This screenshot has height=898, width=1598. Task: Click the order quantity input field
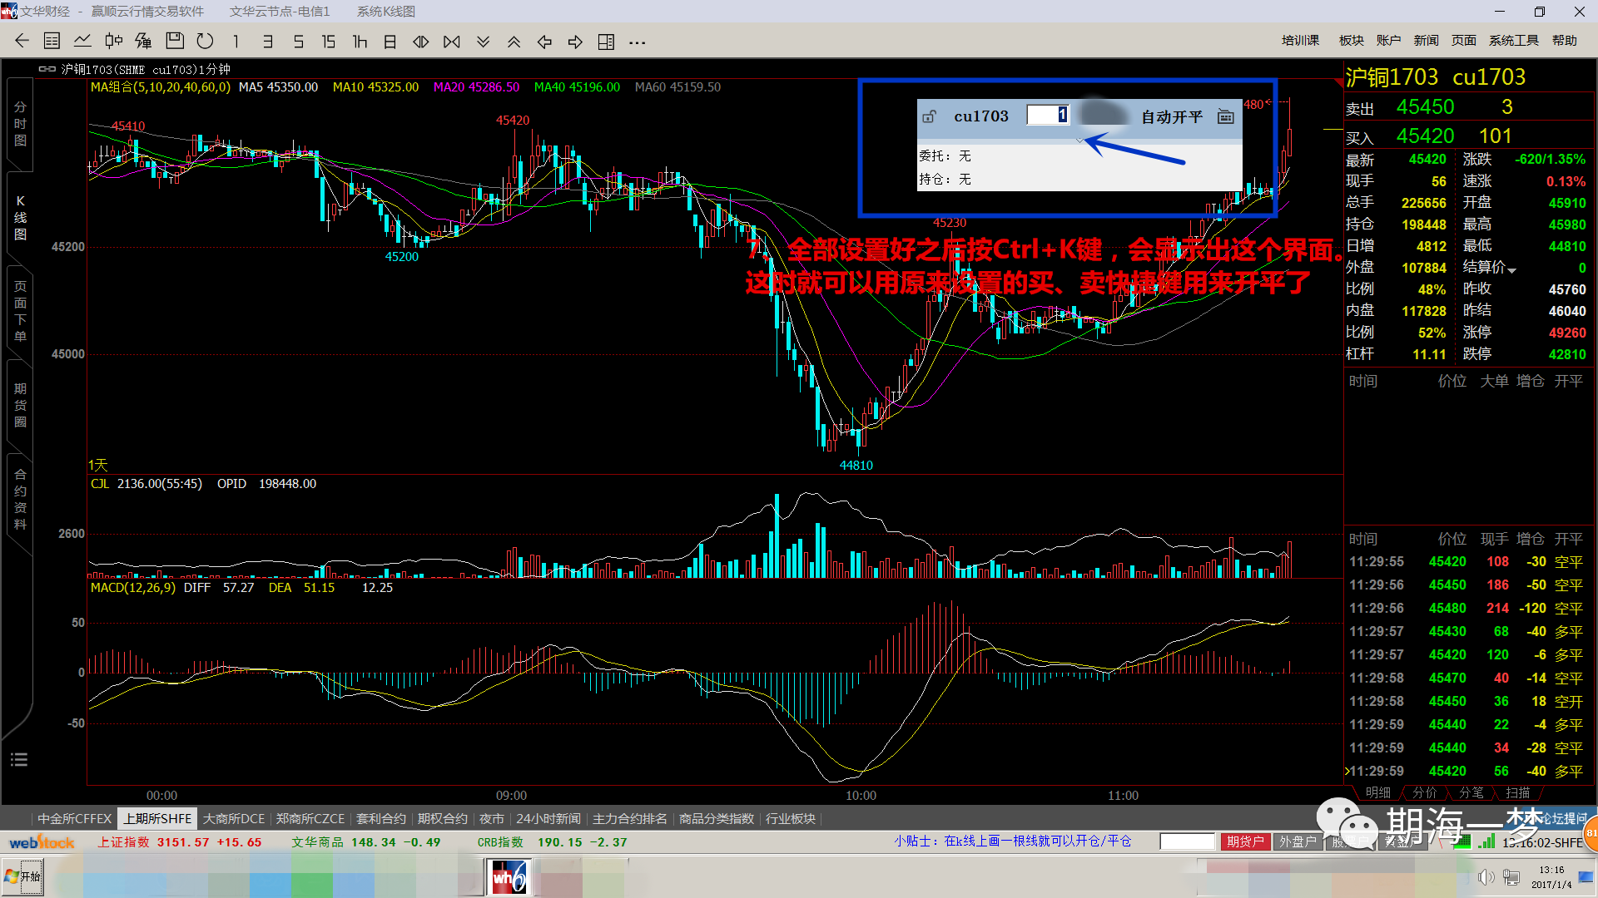1046,115
